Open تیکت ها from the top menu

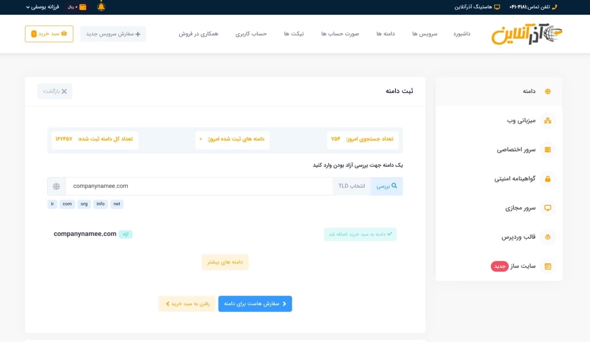click(x=294, y=34)
